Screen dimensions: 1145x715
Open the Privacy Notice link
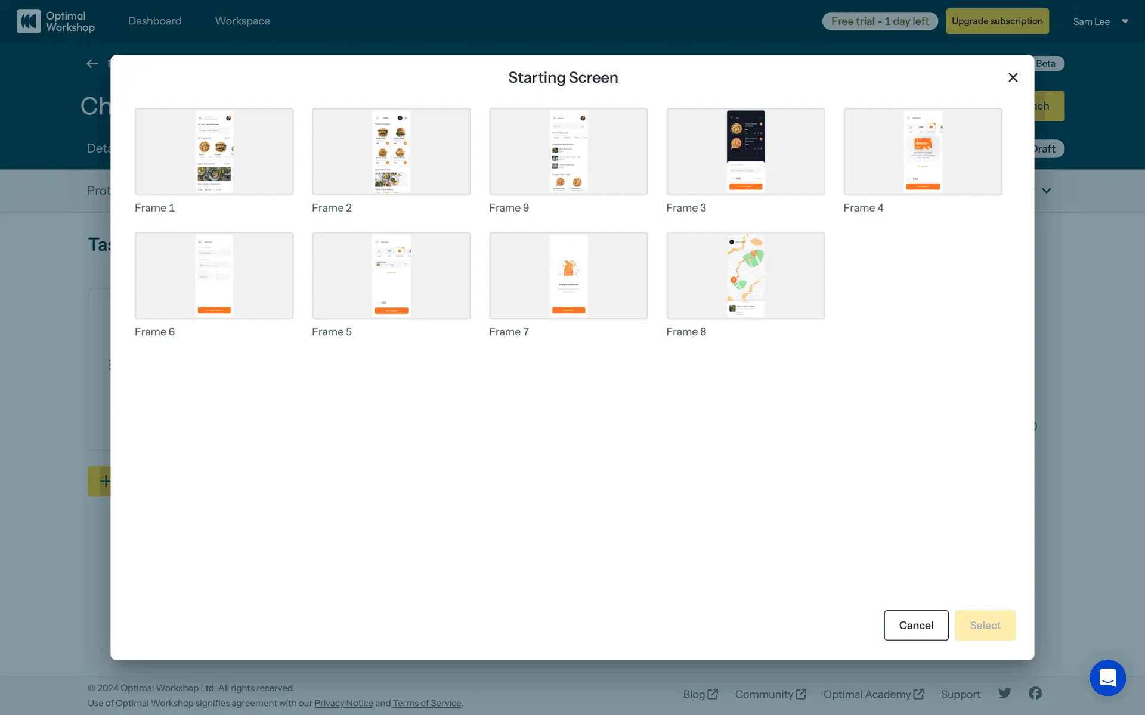(343, 703)
